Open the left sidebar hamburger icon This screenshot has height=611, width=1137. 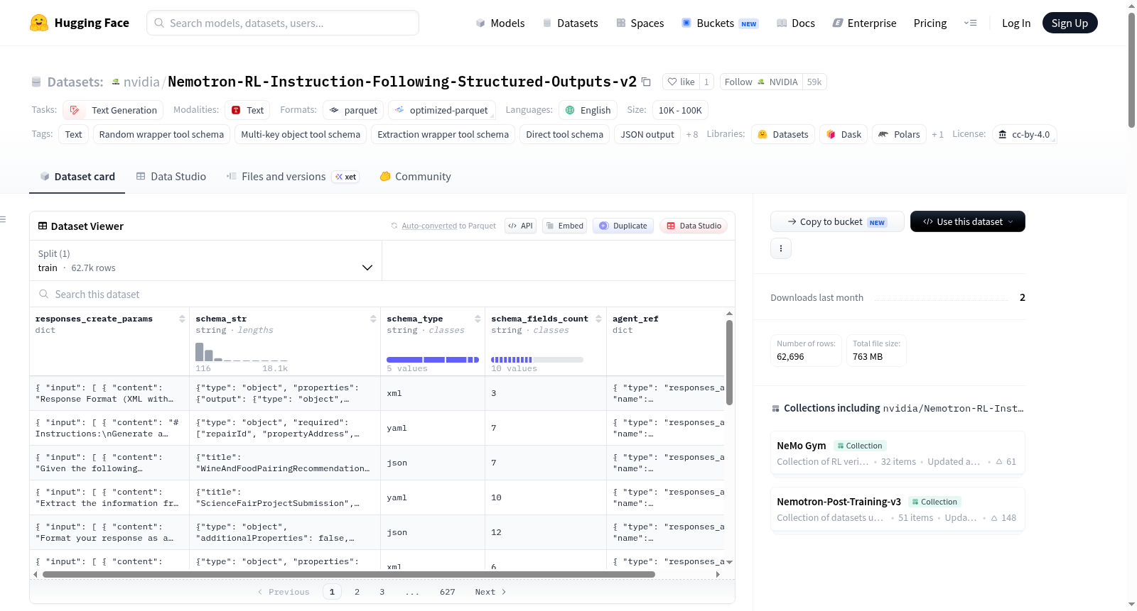pyautogui.click(x=3, y=219)
